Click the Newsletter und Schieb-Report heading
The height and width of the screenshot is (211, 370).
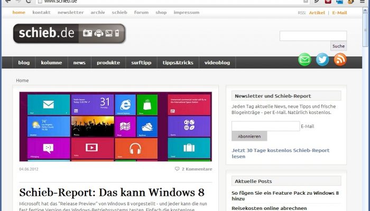(273, 96)
